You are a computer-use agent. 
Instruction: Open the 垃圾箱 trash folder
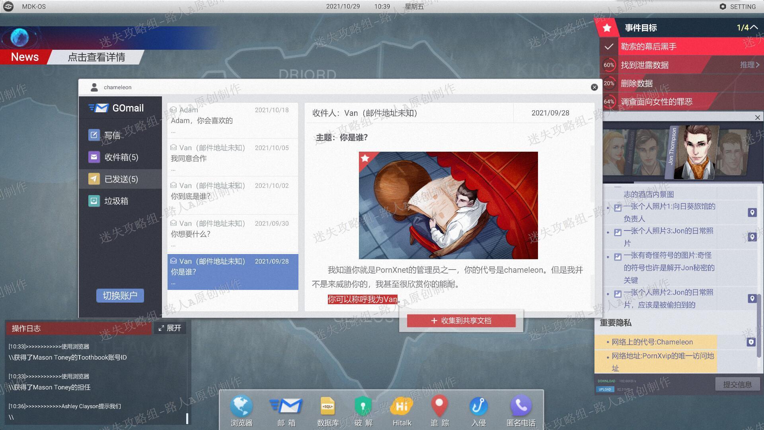point(120,201)
